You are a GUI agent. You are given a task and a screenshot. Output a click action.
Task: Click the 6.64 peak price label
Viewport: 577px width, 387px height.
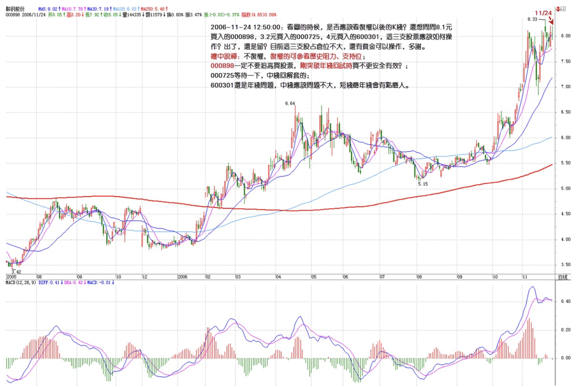click(x=290, y=103)
